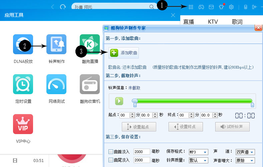Image resolution: width=263 pixels, height=167 pixels.
Task: Click the 起点 minutes stepper arrows
Action: [x=133, y=115]
